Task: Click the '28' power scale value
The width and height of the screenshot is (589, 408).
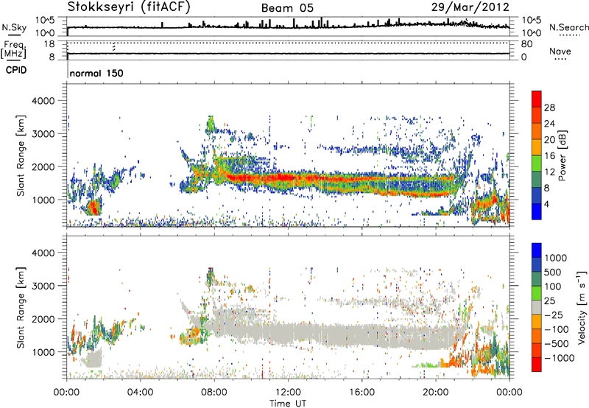Action: pyautogui.click(x=549, y=108)
